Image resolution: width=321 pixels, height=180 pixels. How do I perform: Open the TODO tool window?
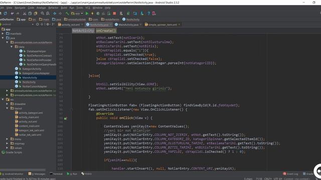[86, 174]
